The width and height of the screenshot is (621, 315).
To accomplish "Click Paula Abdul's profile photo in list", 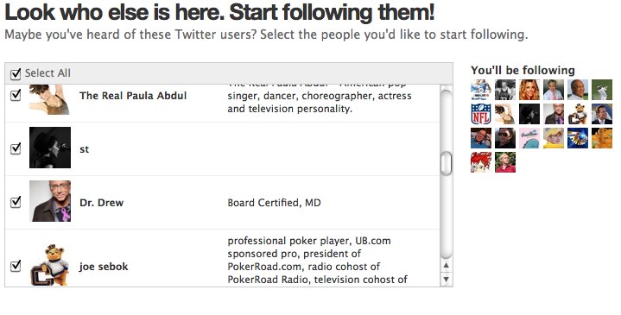I will tap(50, 99).
